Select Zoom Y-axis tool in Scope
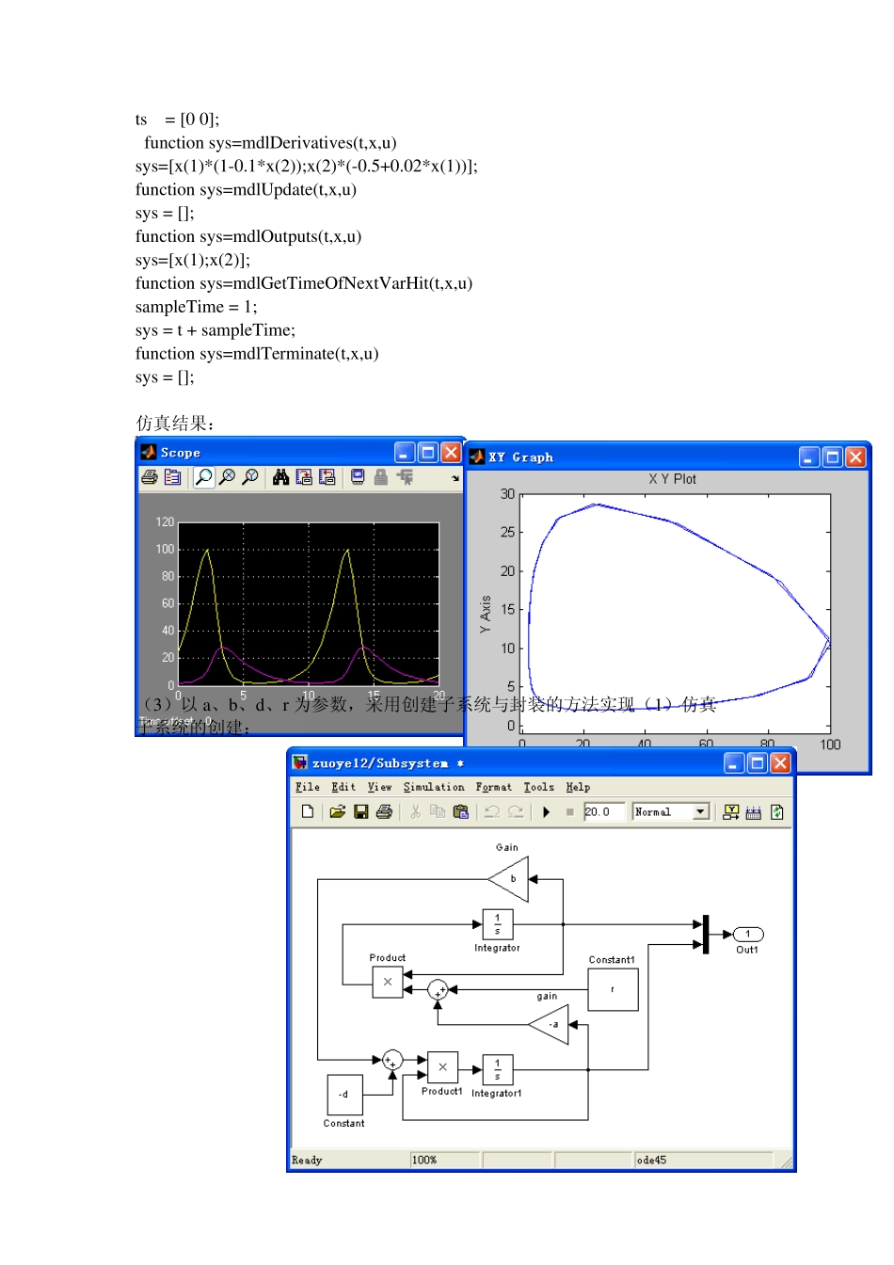The width and height of the screenshot is (894, 1265). [250, 477]
